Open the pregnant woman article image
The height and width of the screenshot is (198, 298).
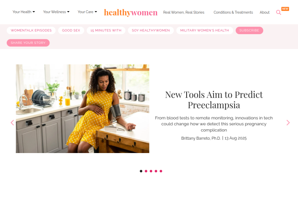tap(82, 108)
